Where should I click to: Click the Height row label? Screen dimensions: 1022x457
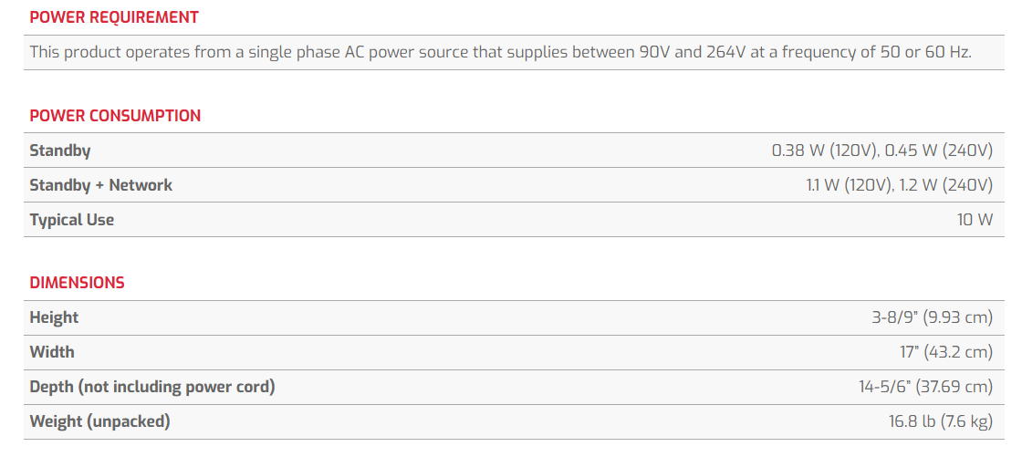pos(54,317)
